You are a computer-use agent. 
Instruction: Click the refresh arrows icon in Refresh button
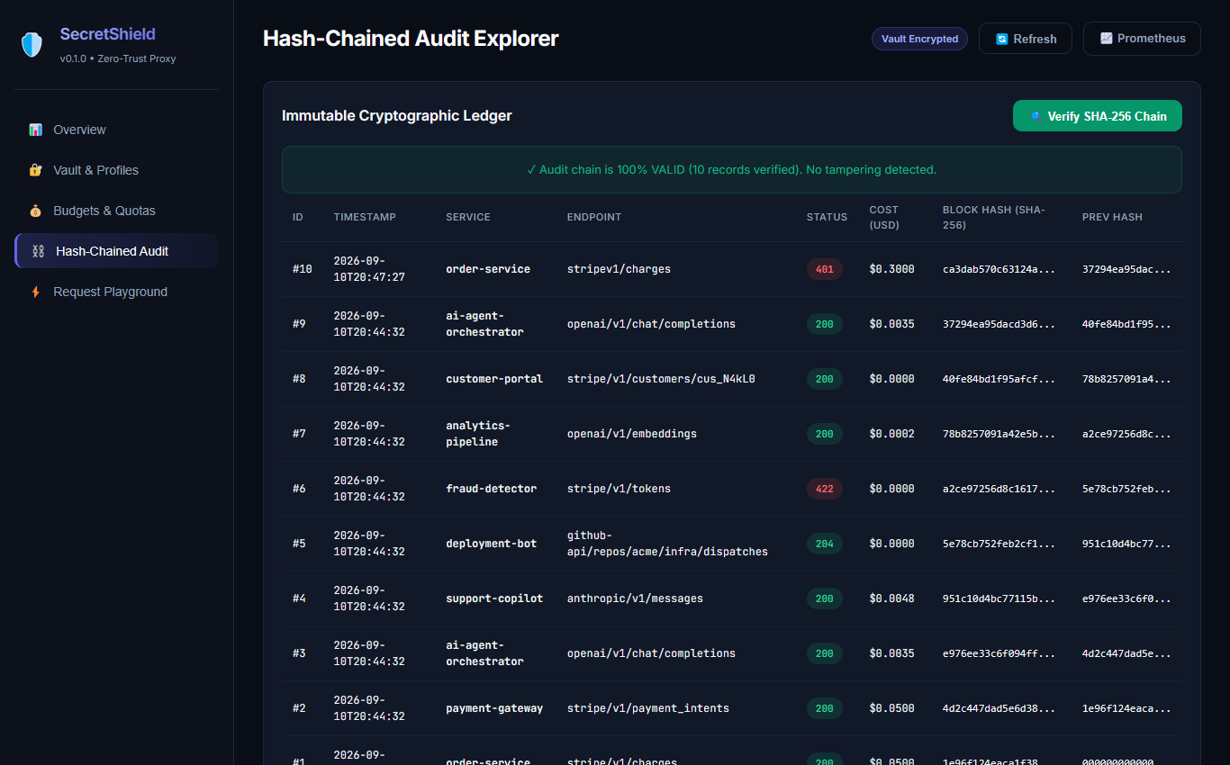(1001, 39)
